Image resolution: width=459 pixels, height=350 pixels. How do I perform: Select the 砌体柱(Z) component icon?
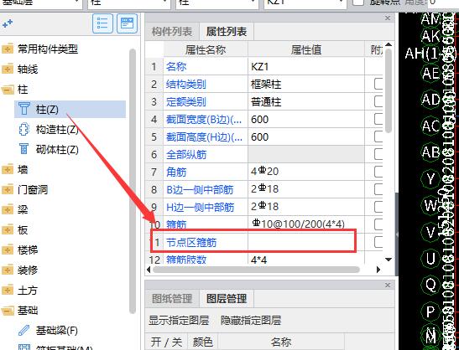click(x=24, y=149)
